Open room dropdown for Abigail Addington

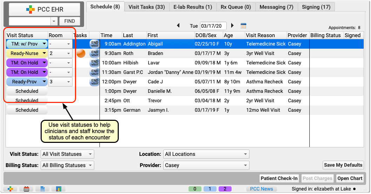(60, 44)
